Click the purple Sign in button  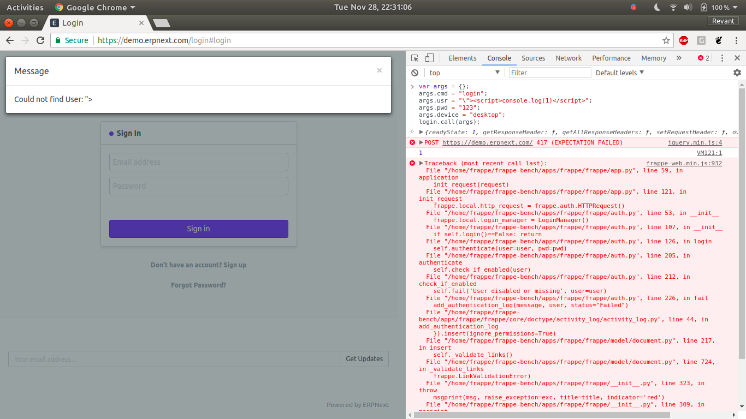click(x=199, y=229)
